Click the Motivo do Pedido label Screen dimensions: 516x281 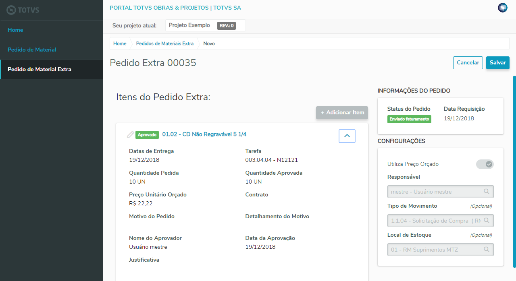[x=152, y=217]
